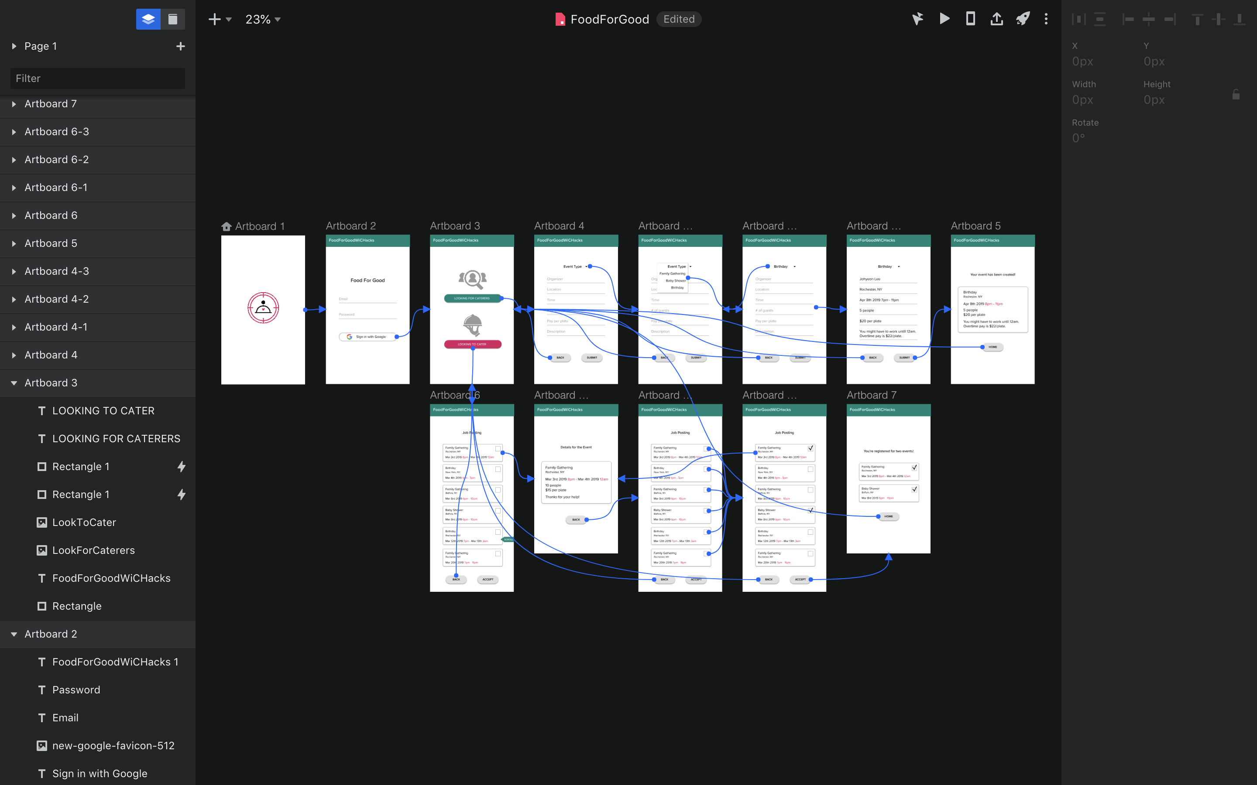Select the LookToCater image layer

pos(84,522)
